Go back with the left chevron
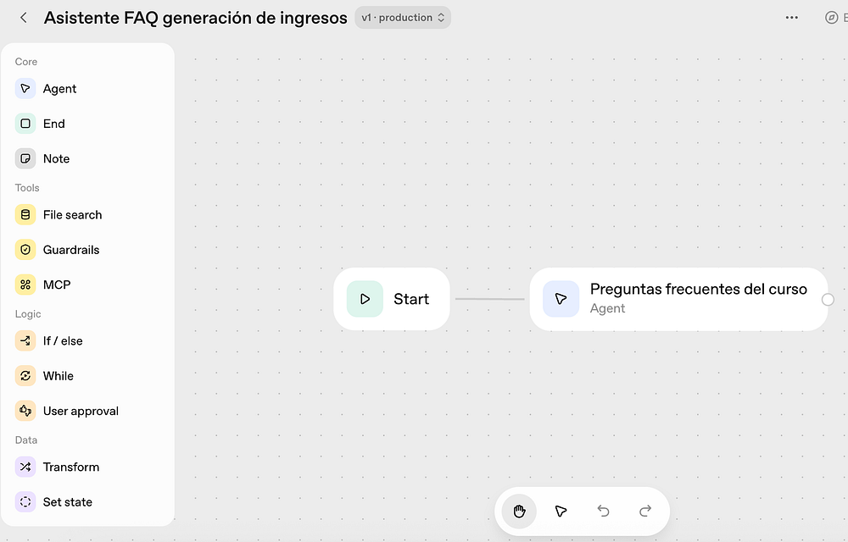Viewport: 848px width, 542px height. (24, 18)
